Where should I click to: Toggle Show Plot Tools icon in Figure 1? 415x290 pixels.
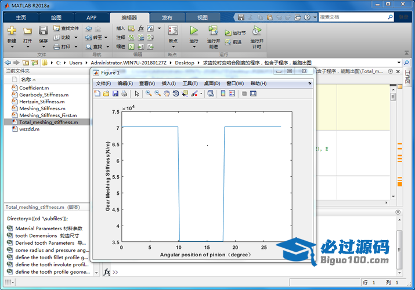[x=253, y=93]
